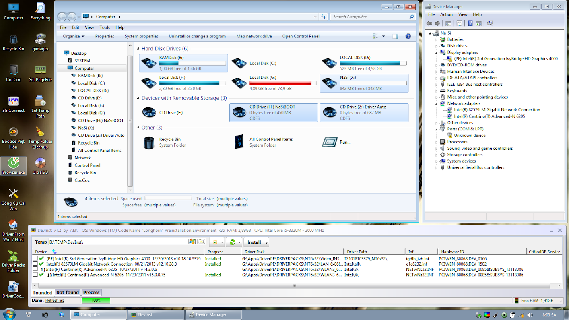Click the sort icon beside Device column header
The image size is (569, 320).
(54, 252)
